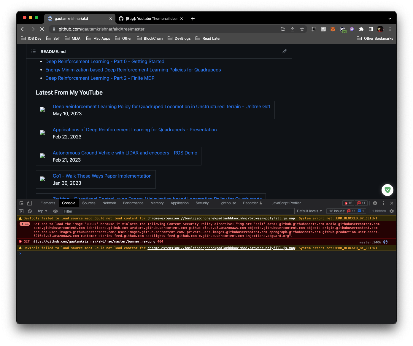
Task: Open the MetaMask extension icon
Action: click(x=333, y=29)
